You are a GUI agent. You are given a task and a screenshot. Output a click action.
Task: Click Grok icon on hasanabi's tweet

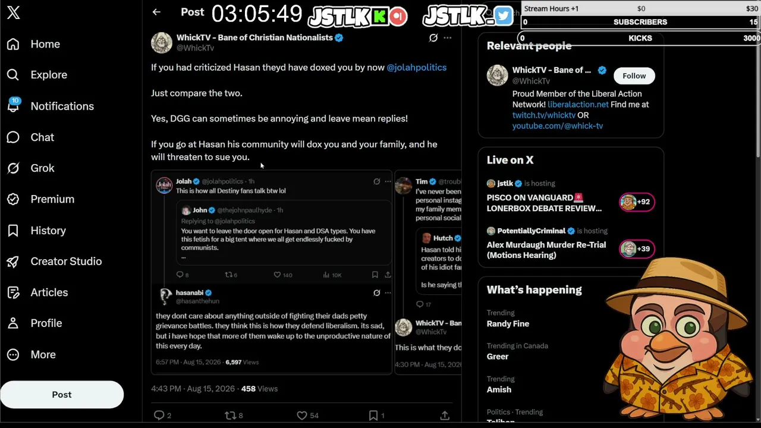coord(376,292)
